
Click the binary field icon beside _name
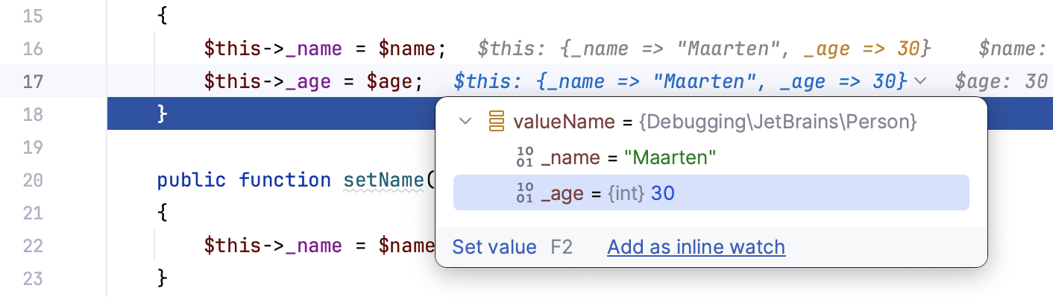(525, 157)
